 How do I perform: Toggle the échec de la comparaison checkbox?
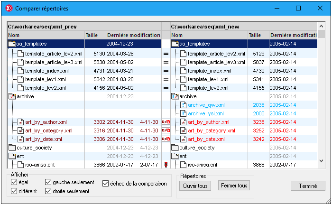pos(105,183)
